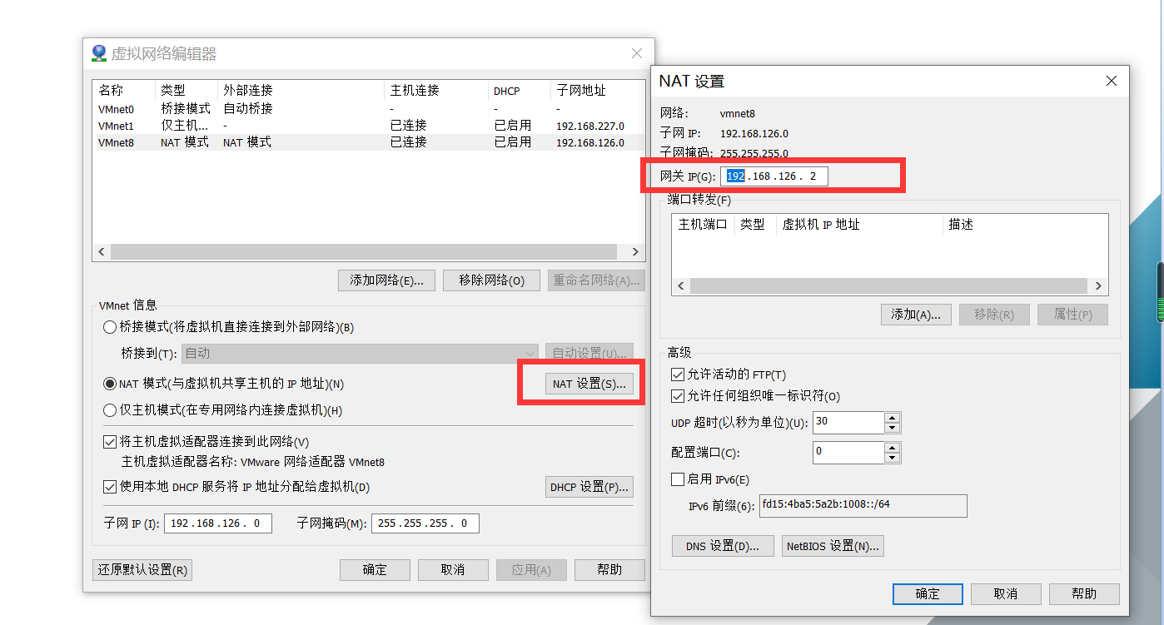Click right arrow of network list scrollbar
Viewport: 1164px width, 625px height.
(x=635, y=251)
